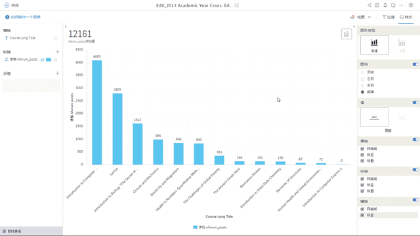The height and width of the screenshot is (236, 420).
Task: Toggle horizontal axis labels (标签) checkbox
Action: point(362,155)
